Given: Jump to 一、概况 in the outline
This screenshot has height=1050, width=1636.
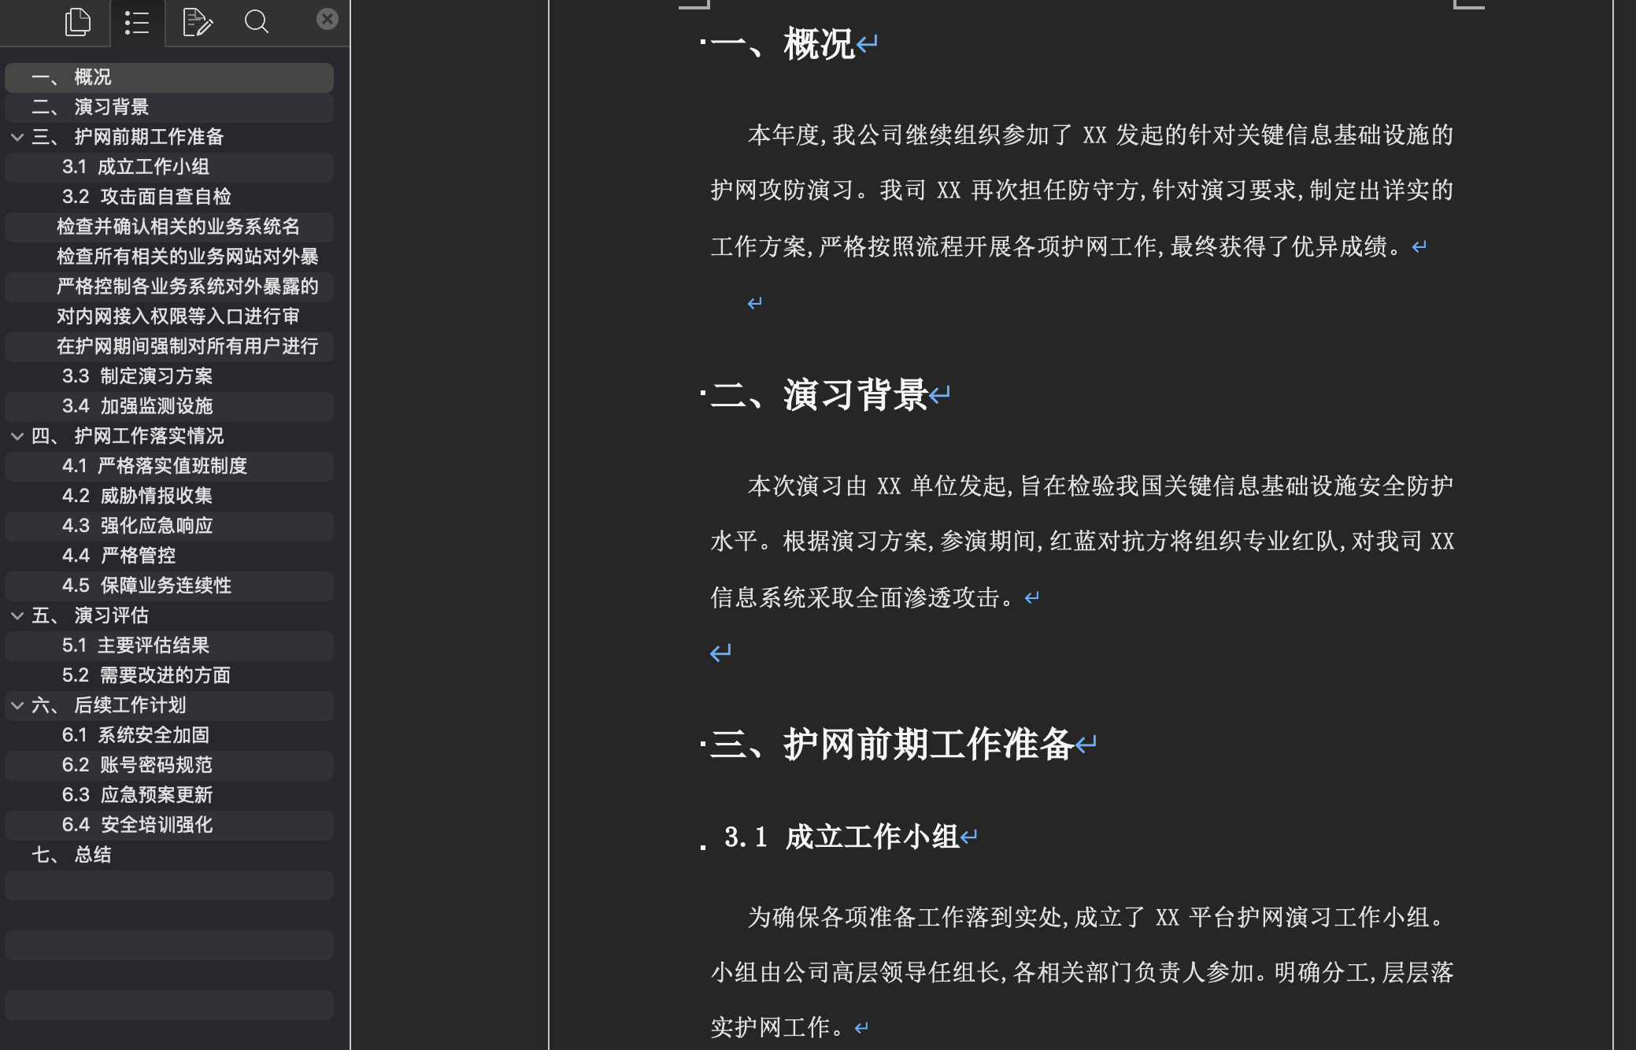Looking at the screenshot, I should (x=93, y=77).
